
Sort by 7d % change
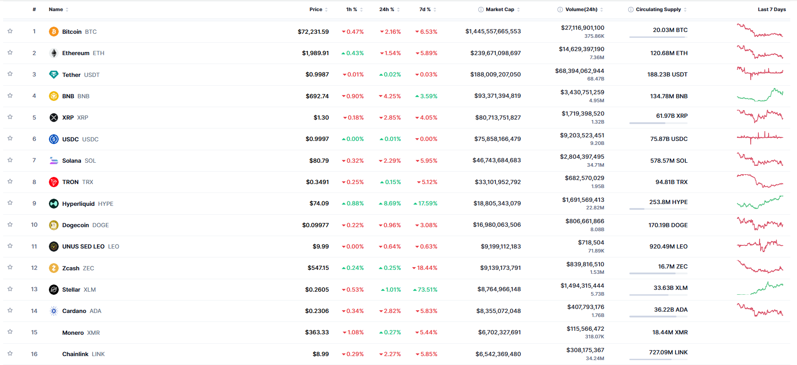[427, 9]
